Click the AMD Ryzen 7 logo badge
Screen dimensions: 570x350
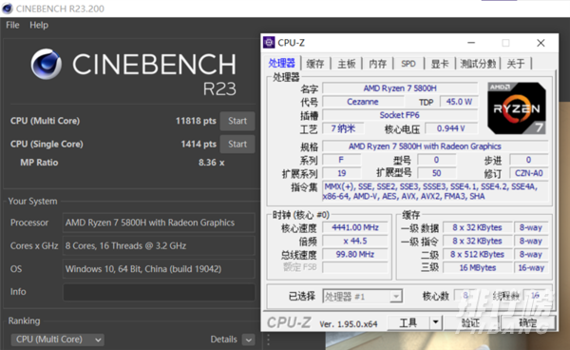(516, 108)
